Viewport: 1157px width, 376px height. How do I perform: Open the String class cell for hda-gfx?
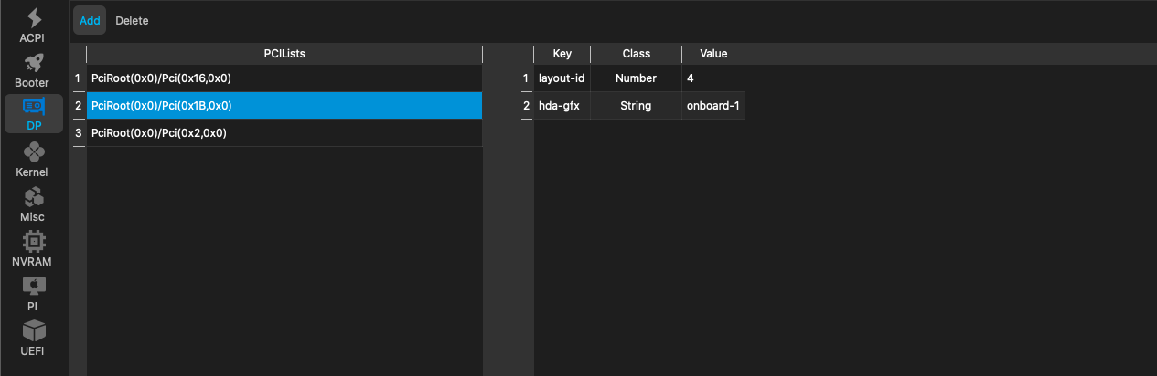pyautogui.click(x=636, y=106)
